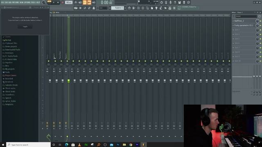Open the Pattern 1 selector
The height and width of the screenshot is (147, 262).
tap(117, 8)
